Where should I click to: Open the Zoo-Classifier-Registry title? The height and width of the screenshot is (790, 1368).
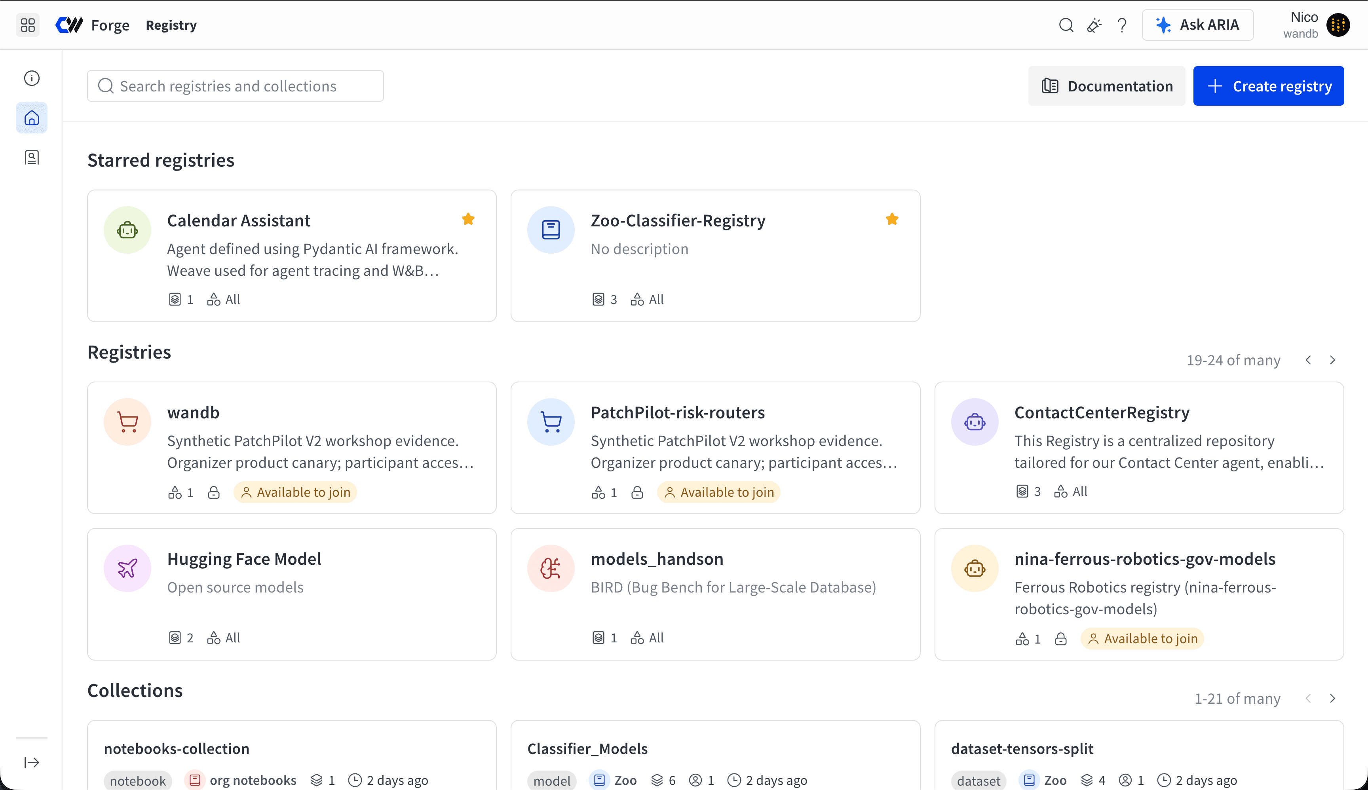[x=678, y=221]
